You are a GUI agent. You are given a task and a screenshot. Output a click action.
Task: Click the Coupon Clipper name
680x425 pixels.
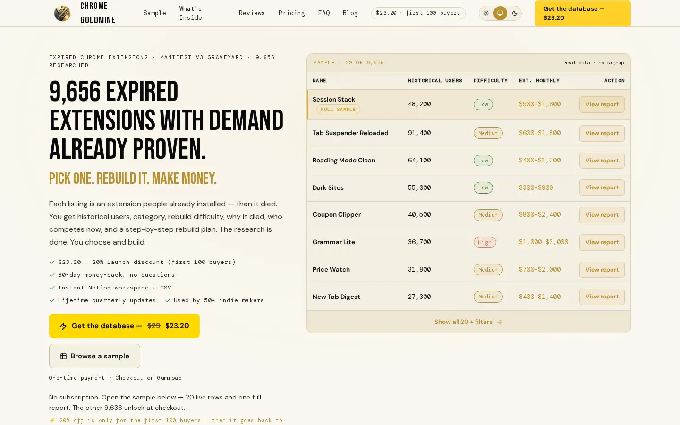[x=337, y=215]
